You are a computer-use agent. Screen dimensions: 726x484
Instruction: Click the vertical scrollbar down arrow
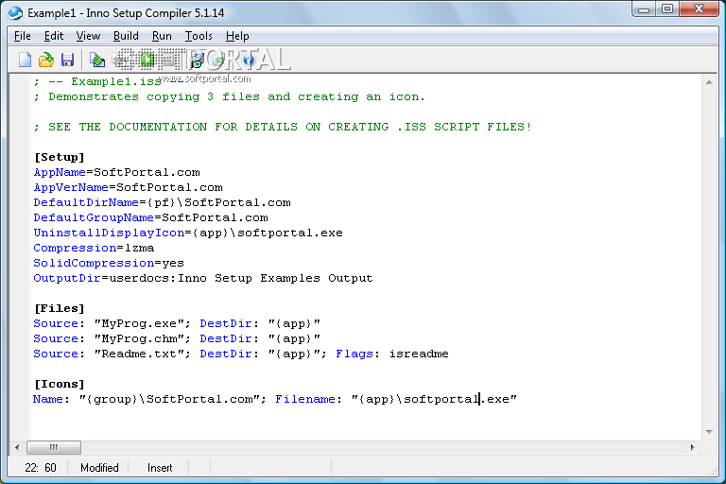click(709, 432)
